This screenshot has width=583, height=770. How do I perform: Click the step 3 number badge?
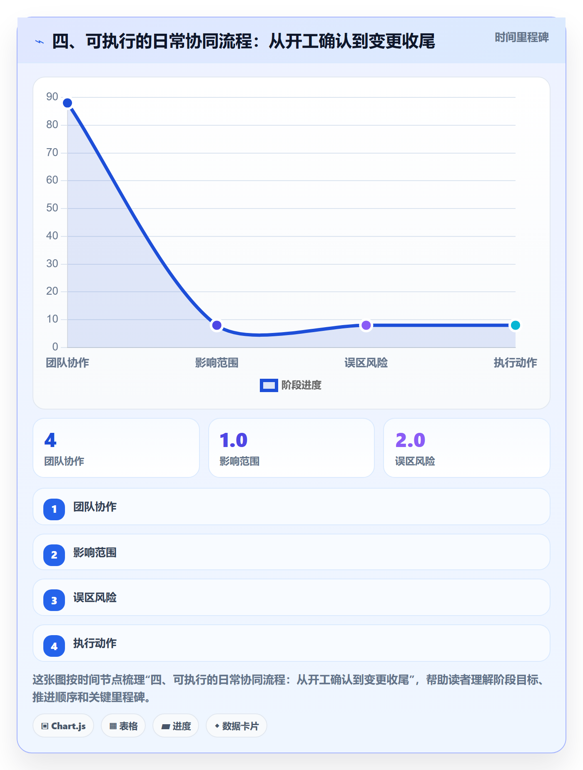[54, 600]
